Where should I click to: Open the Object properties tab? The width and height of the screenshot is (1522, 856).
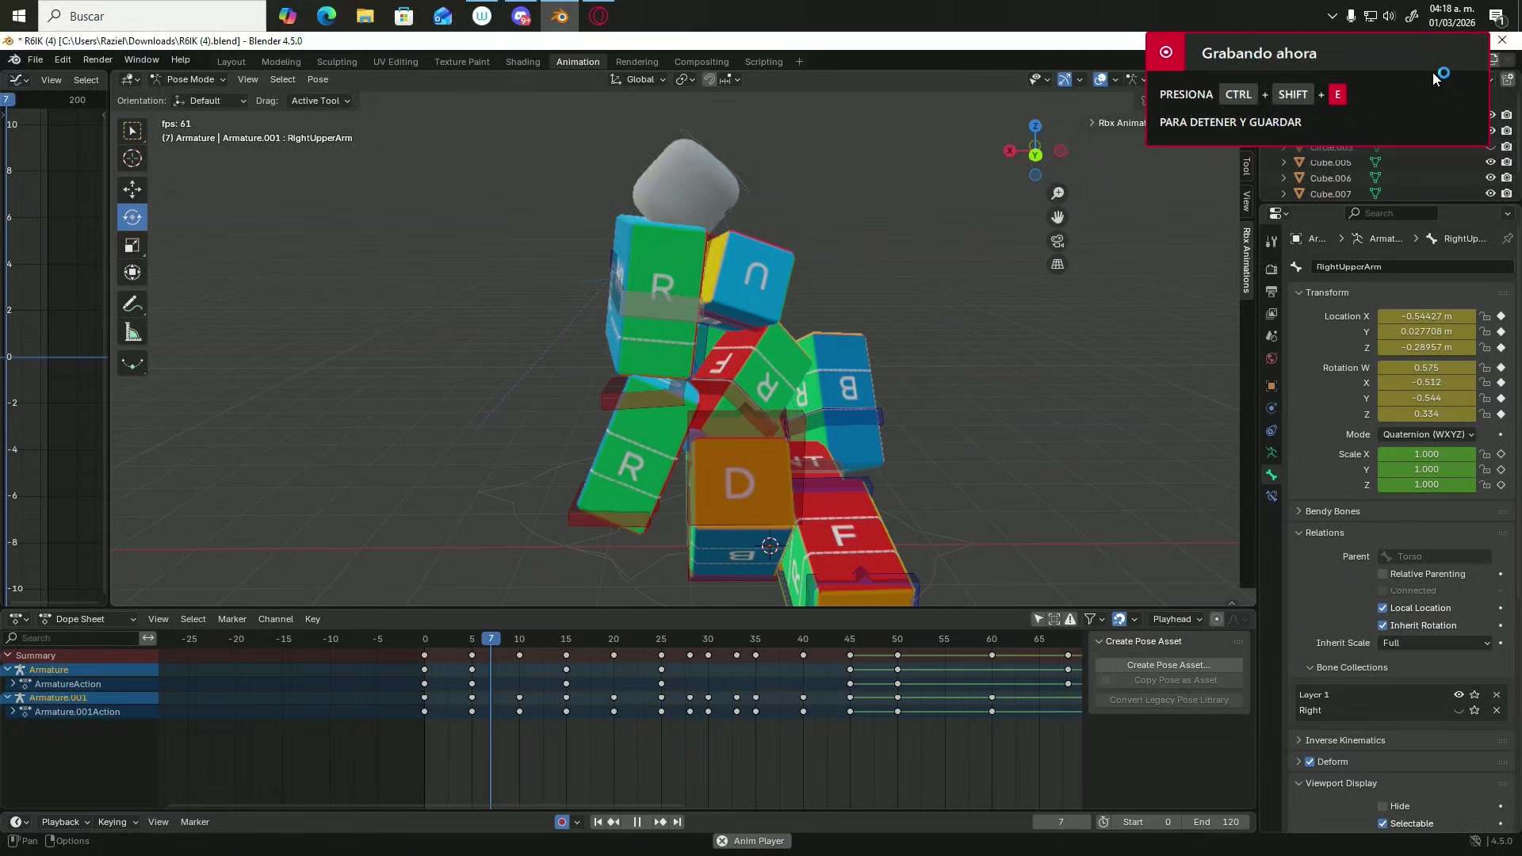[1272, 386]
